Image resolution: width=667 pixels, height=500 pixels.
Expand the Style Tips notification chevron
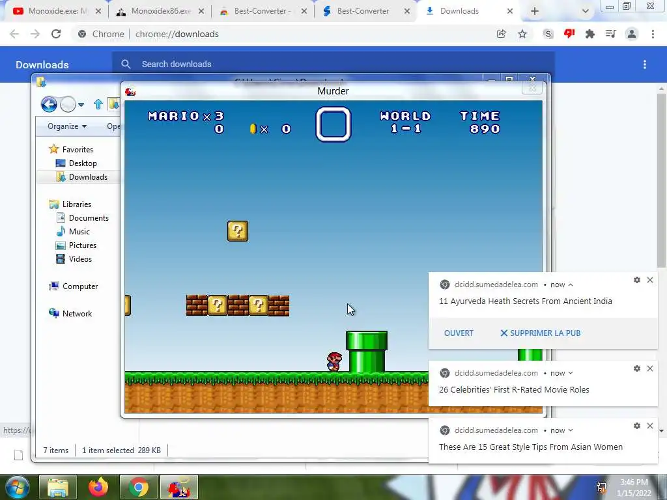[x=571, y=431]
